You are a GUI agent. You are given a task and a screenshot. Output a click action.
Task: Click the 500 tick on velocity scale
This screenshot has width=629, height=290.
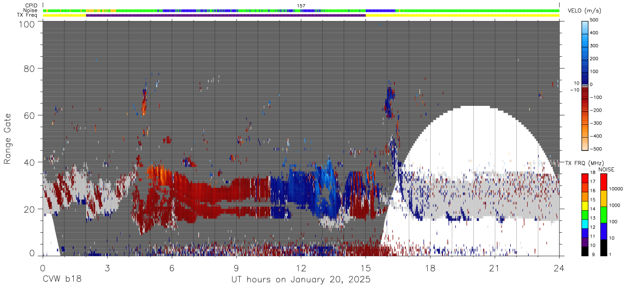[x=595, y=20]
